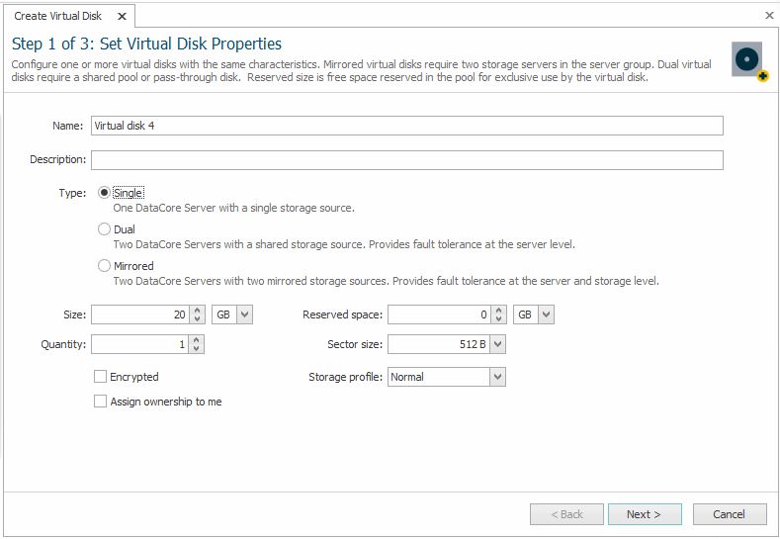Image resolution: width=780 pixels, height=539 pixels.
Task: Close the Create Virtual Disk tab
Action: click(x=122, y=16)
